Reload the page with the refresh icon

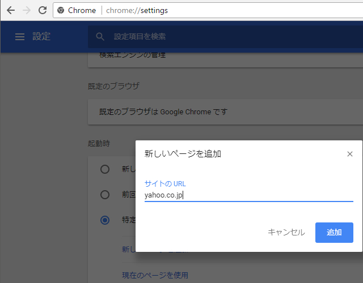pos(43,10)
